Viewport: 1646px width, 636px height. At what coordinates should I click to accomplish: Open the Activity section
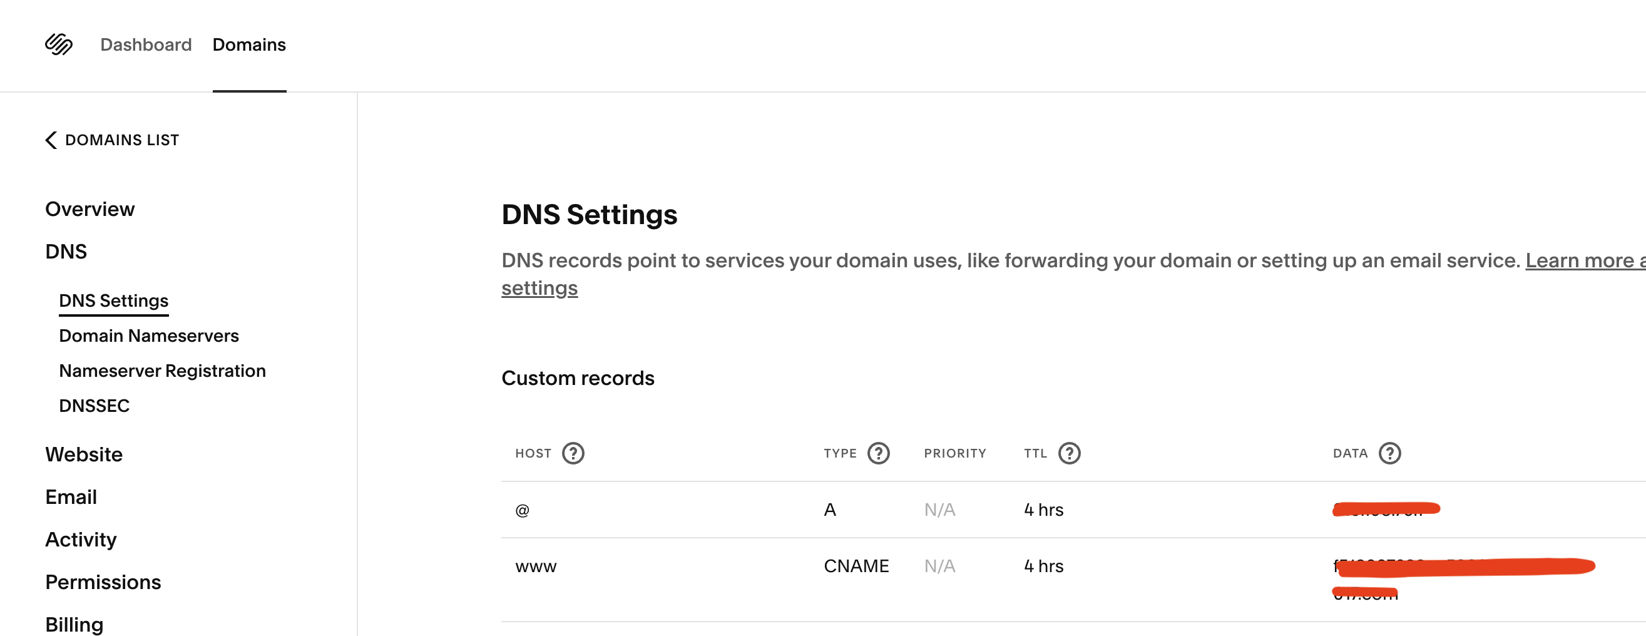coord(81,540)
